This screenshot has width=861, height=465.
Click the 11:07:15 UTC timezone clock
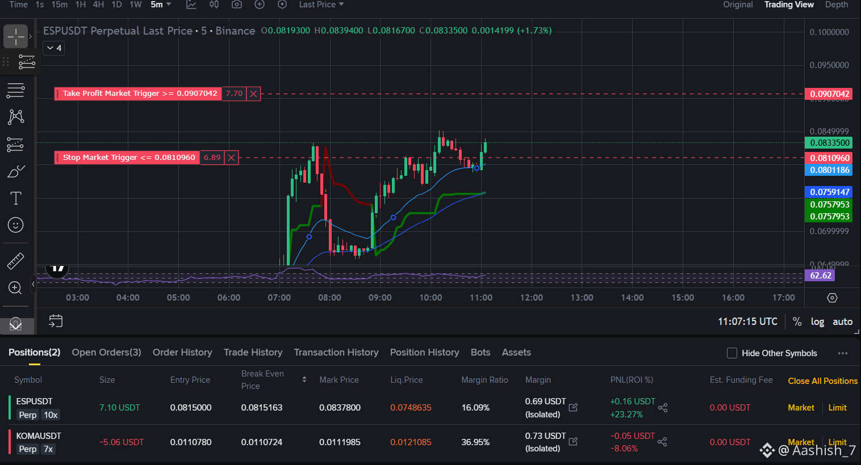tap(747, 322)
